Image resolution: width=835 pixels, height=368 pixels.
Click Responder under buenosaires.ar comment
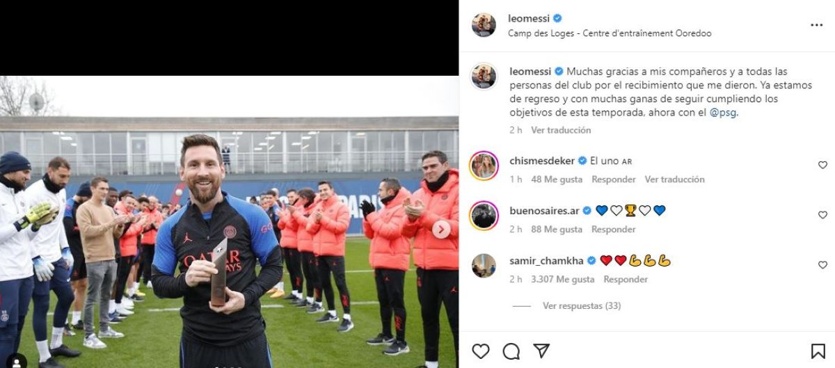[614, 229]
